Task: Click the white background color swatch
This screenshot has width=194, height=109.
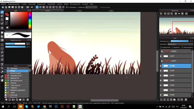Action: tap(7, 19)
